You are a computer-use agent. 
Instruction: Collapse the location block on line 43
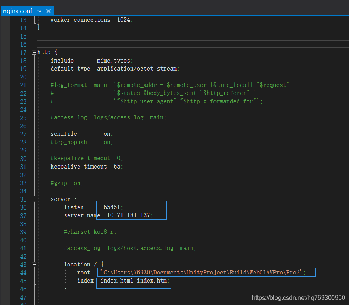click(x=34, y=264)
